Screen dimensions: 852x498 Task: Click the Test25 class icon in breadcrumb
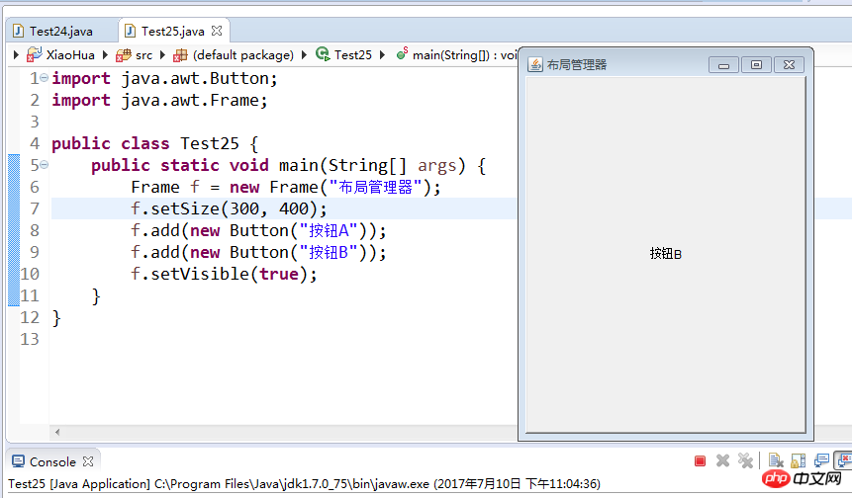coord(323,54)
